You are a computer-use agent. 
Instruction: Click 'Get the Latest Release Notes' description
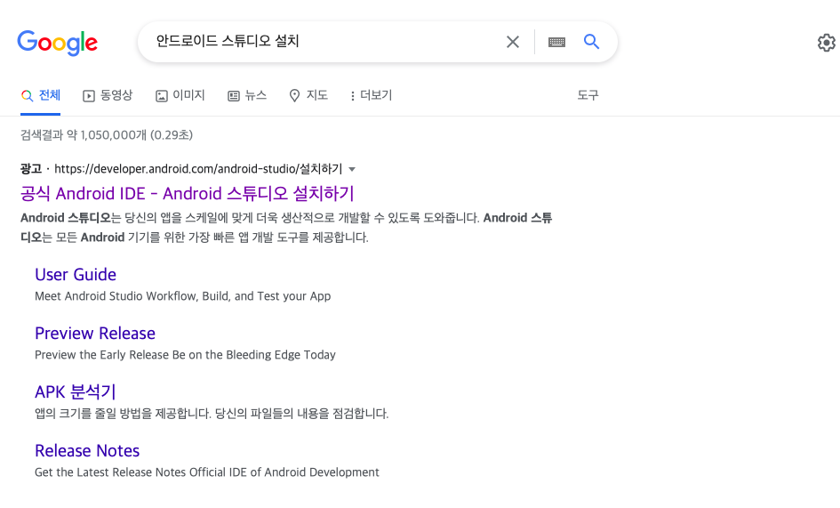coord(207,472)
